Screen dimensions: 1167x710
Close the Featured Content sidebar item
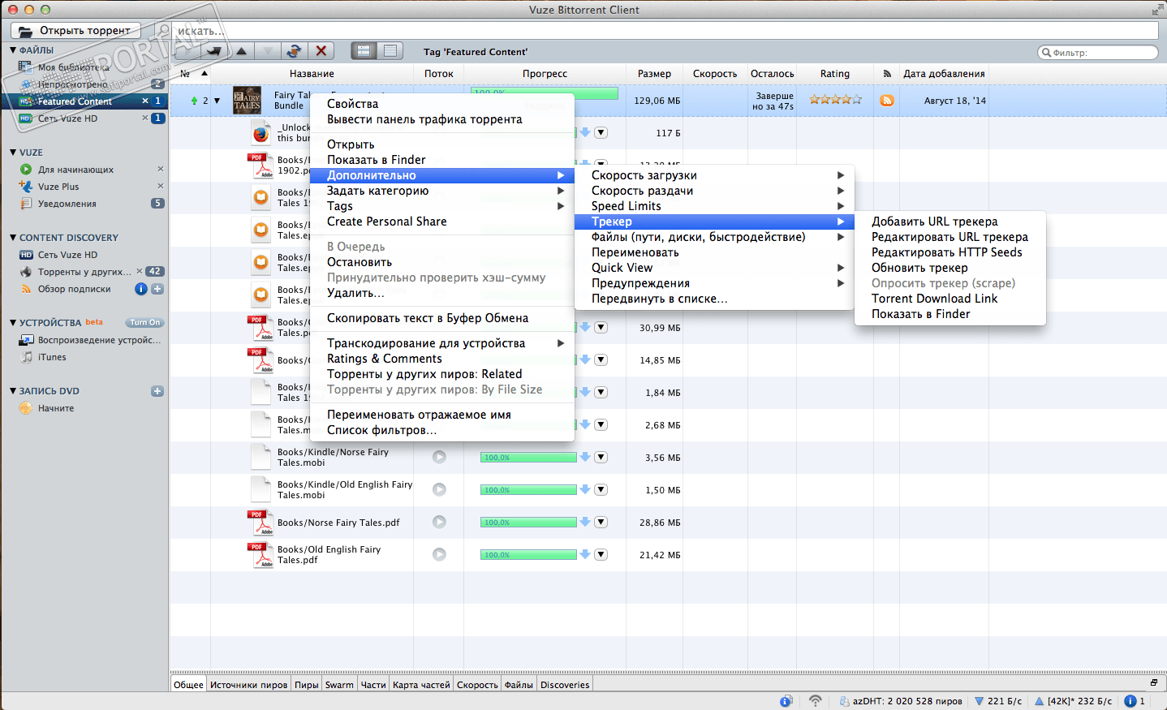(x=145, y=101)
